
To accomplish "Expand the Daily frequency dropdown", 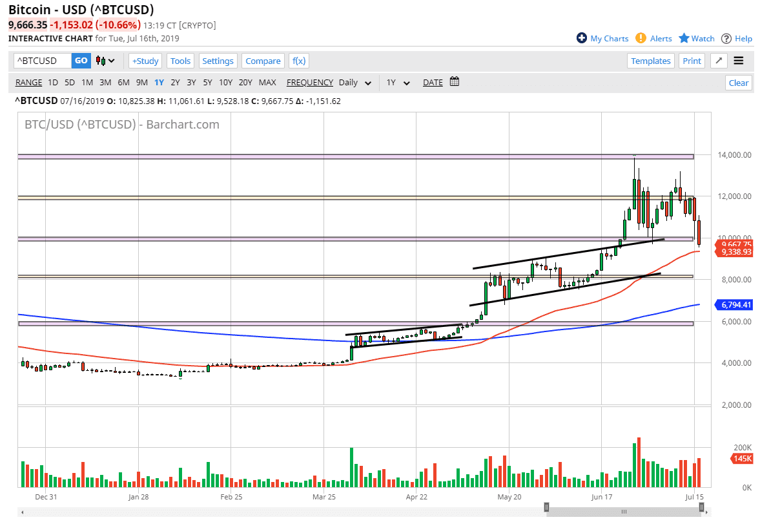I will 368,83.
